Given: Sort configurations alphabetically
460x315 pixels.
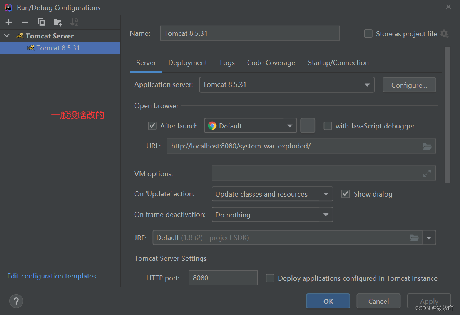Looking at the screenshot, I should tap(74, 22).
